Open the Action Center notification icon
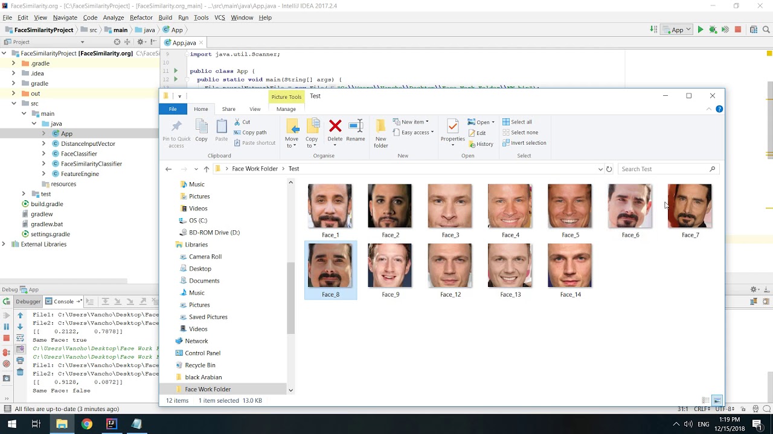The height and width of the screenshot is (434, 773). coord(757,424)
